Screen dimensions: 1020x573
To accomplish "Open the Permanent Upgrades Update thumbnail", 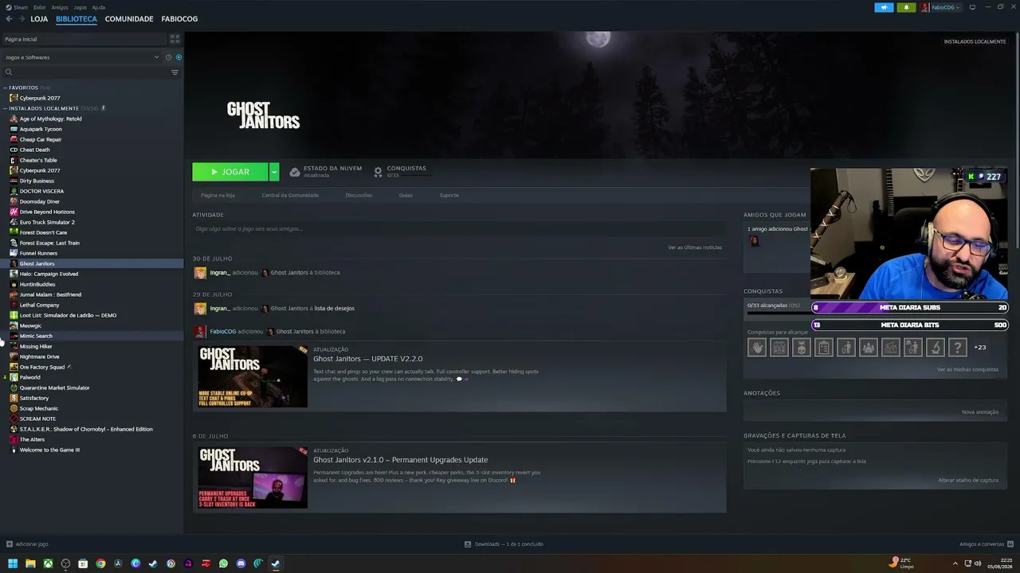I will point(253,477).
